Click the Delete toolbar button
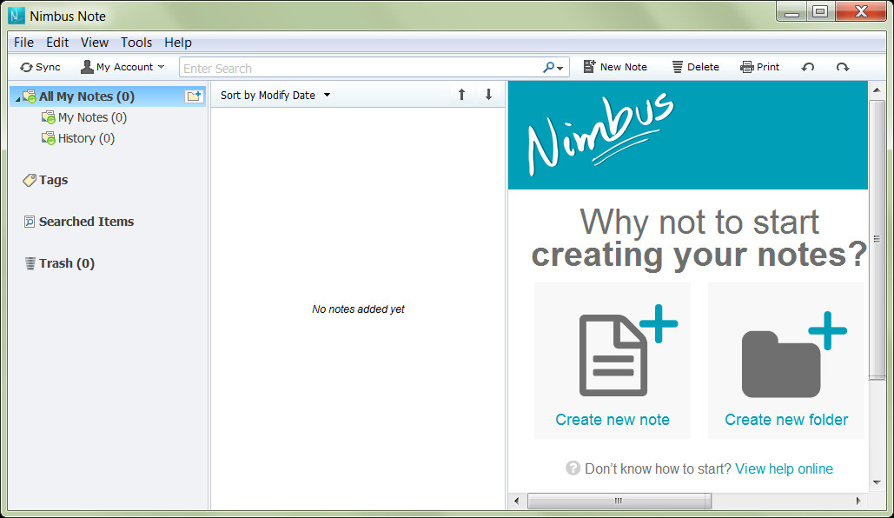 click(x=696, y=67)
